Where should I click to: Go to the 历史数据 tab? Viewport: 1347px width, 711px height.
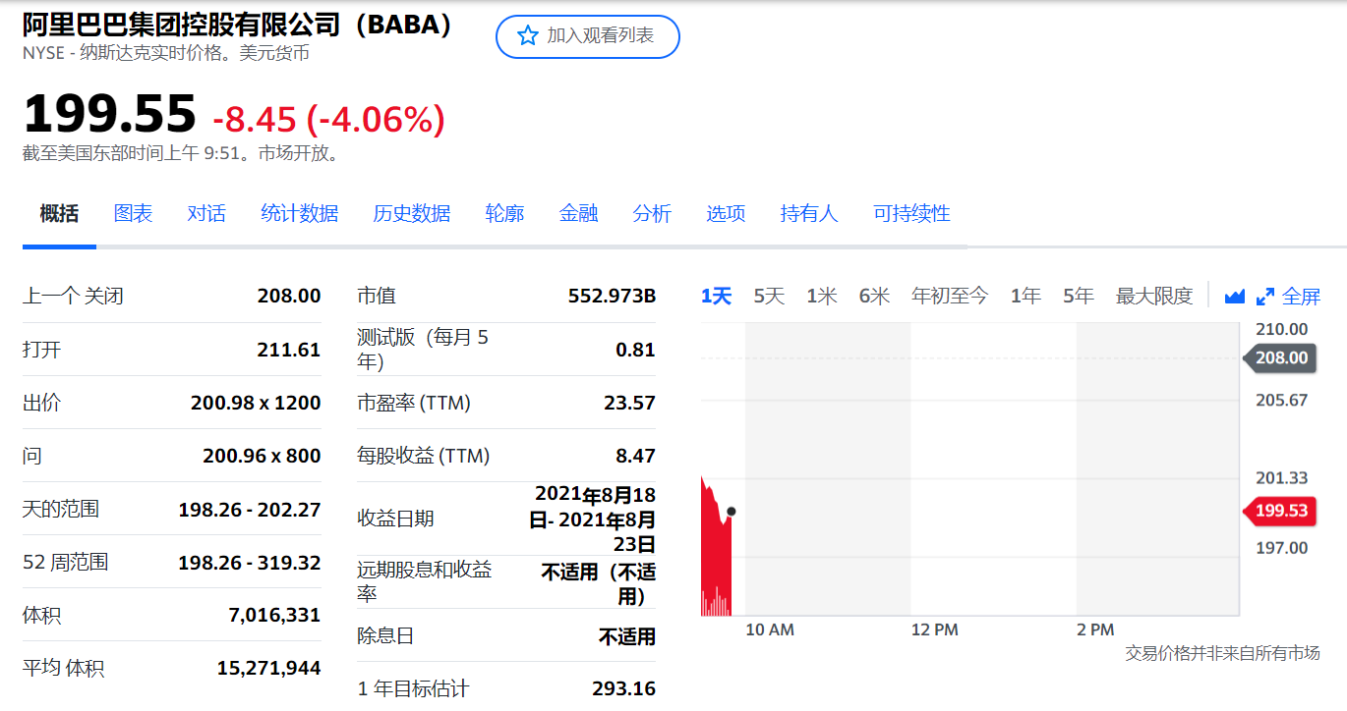pos(411,213)
